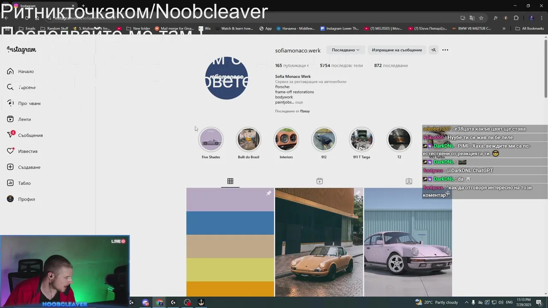The height and width of the screenshot is (308, 548).
Task: Expand the Последвано following dropdown
Action: point(345,50)
